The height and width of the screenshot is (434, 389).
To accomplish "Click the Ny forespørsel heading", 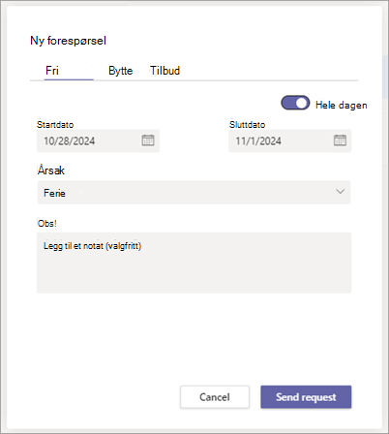I will tap(68, 41).
